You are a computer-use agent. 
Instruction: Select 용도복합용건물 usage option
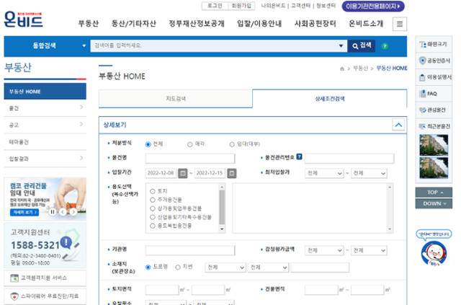pos(152,226)
